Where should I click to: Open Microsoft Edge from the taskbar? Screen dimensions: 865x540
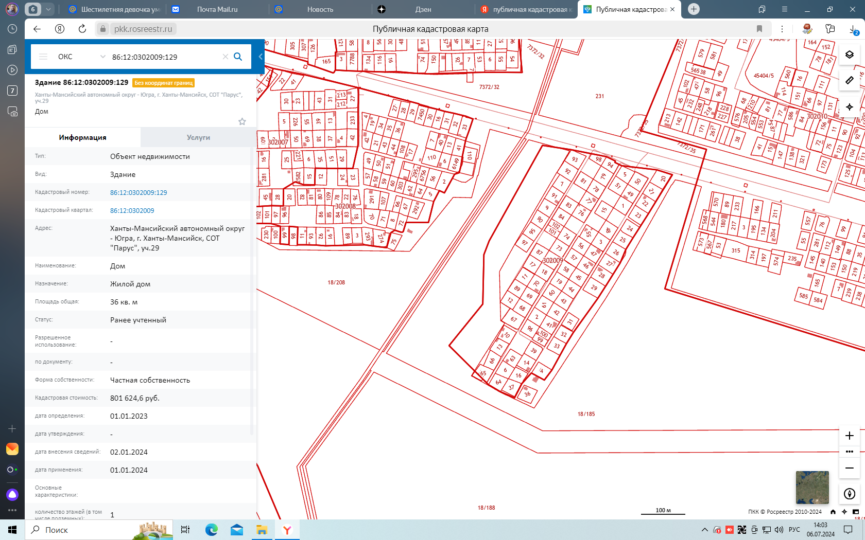tap(211, 530)
